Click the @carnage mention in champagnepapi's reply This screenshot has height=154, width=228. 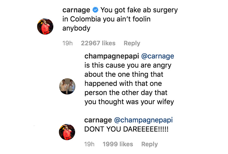[x=158, y=56]
